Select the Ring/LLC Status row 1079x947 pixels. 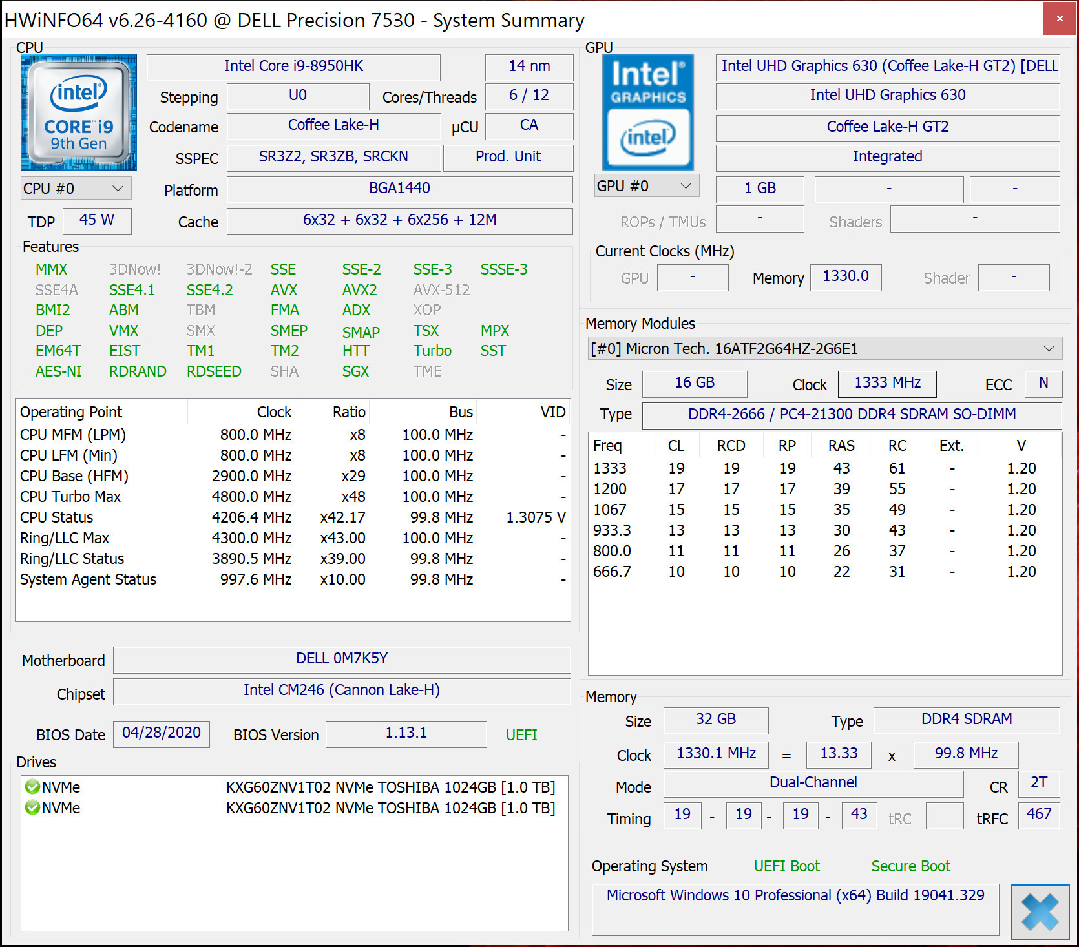click(x=293, y=559)
